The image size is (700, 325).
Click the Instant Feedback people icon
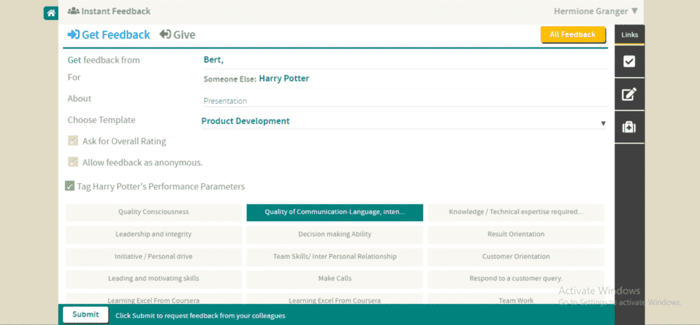[x=73, y=11]
